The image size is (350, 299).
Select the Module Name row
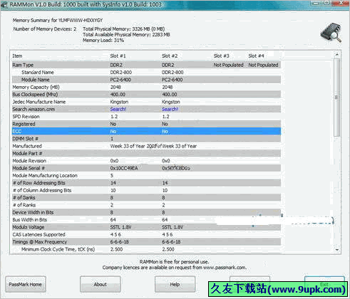pyautogui.click(x=146, y=80)
